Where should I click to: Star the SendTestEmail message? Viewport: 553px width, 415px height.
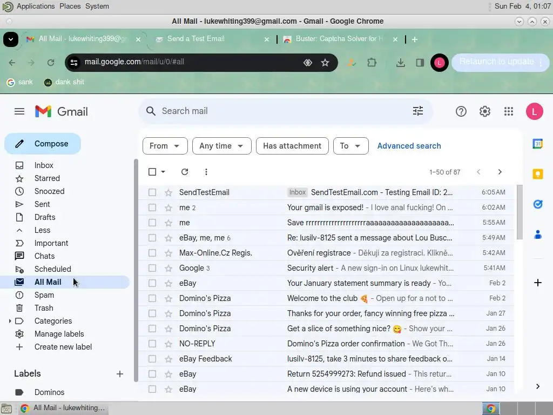pos(168,192)
